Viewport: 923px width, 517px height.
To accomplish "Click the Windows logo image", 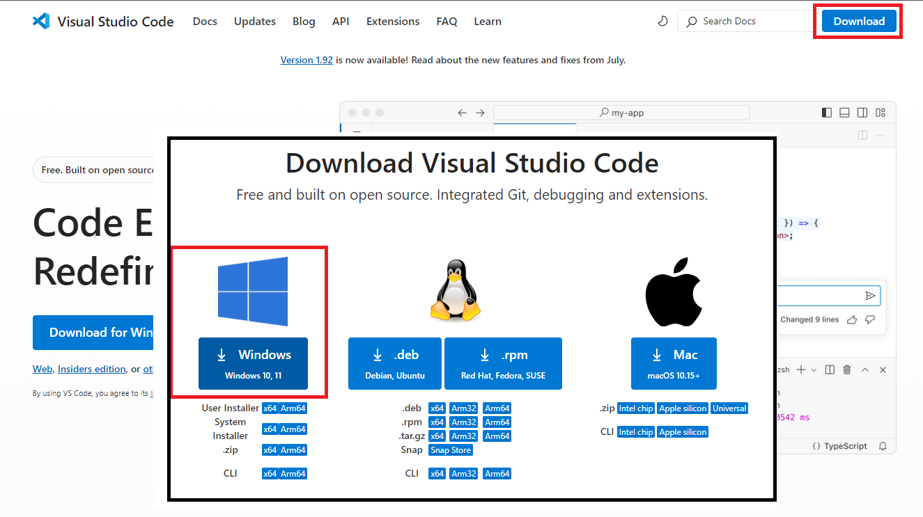I will (253, 292).
